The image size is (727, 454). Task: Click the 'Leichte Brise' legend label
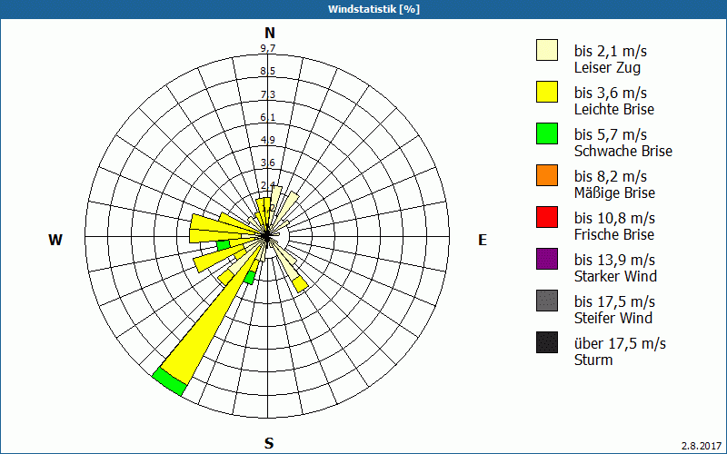point(614,109)
